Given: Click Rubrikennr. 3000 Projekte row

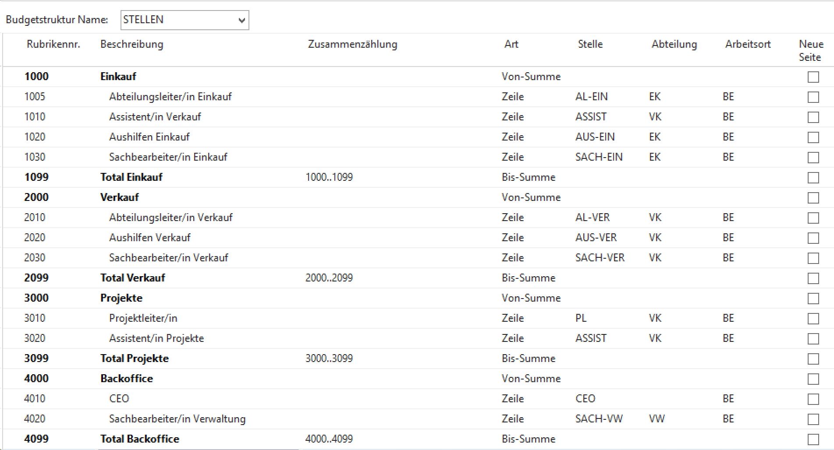Looking at the screenshot, I should click(x=36, y=298).
